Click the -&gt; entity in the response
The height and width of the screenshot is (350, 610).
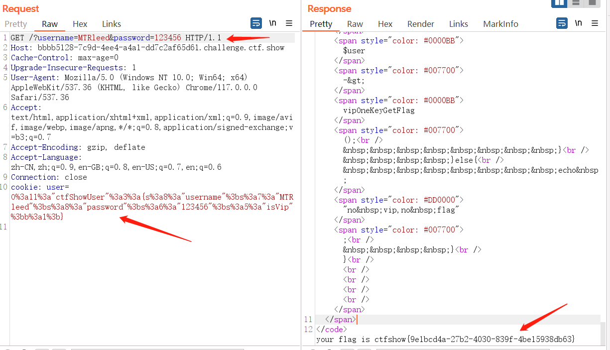tap(354, 81)
